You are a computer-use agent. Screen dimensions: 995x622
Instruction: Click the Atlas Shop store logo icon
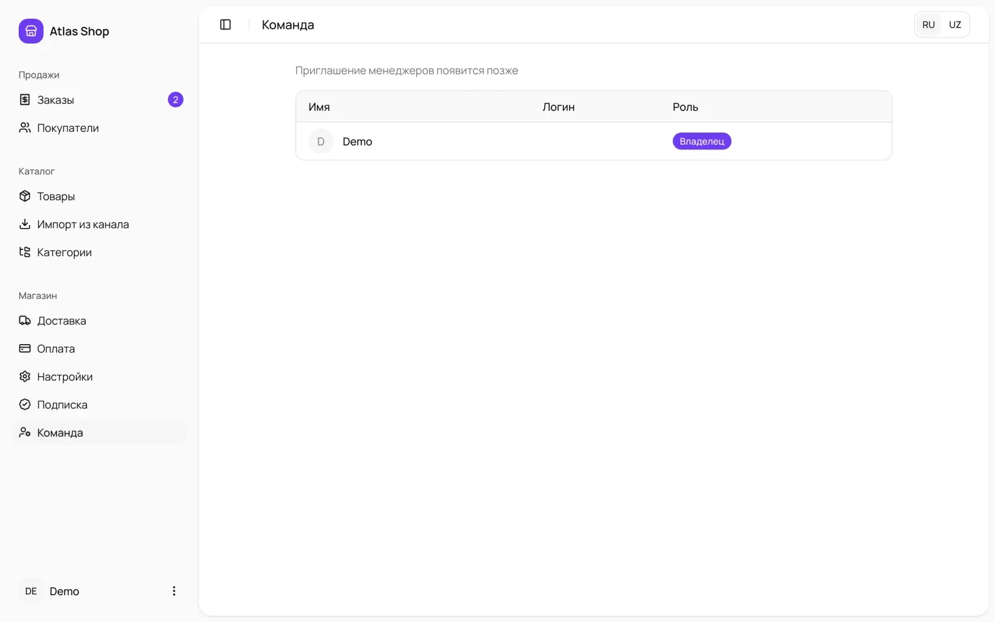pyautogui.click(x=31, y=31)
